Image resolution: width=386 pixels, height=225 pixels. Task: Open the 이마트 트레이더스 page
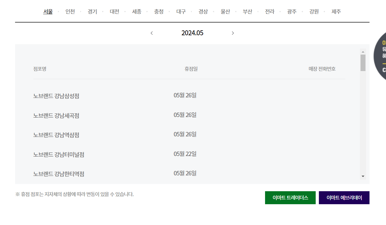[x=290, y=198]
